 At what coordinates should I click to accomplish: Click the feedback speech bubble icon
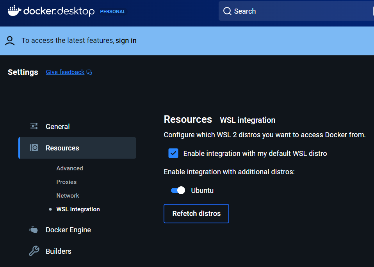coord(89,72)
